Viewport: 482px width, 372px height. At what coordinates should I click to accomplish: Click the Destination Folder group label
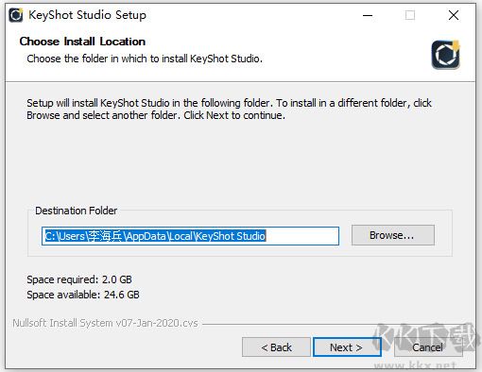(x=76, y=211)
